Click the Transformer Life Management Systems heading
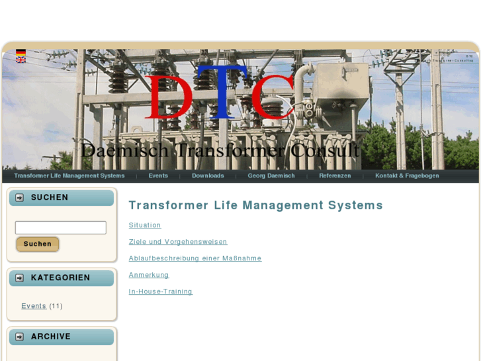The height and width of the screenshot is (361, 481). tap(256, 205)
